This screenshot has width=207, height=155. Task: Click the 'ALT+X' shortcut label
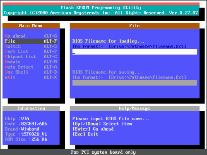coord(50,77)
